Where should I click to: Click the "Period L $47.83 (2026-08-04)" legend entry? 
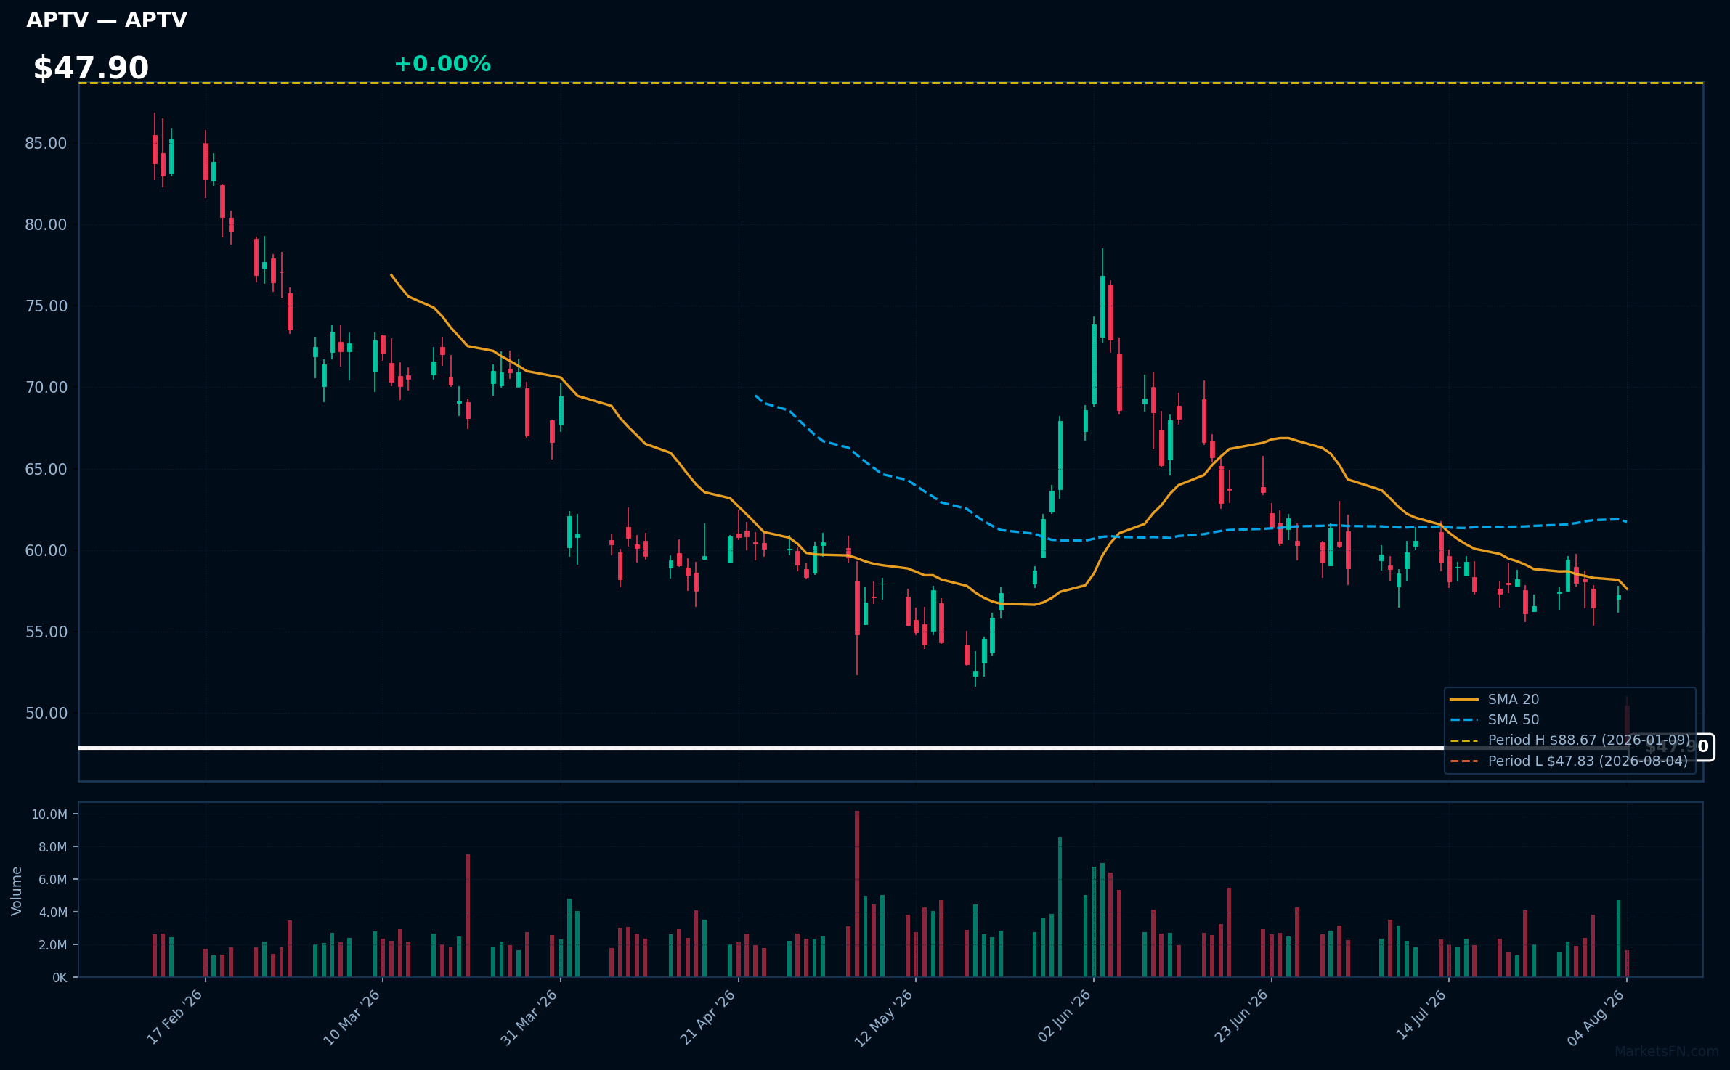click(1569, 761)
